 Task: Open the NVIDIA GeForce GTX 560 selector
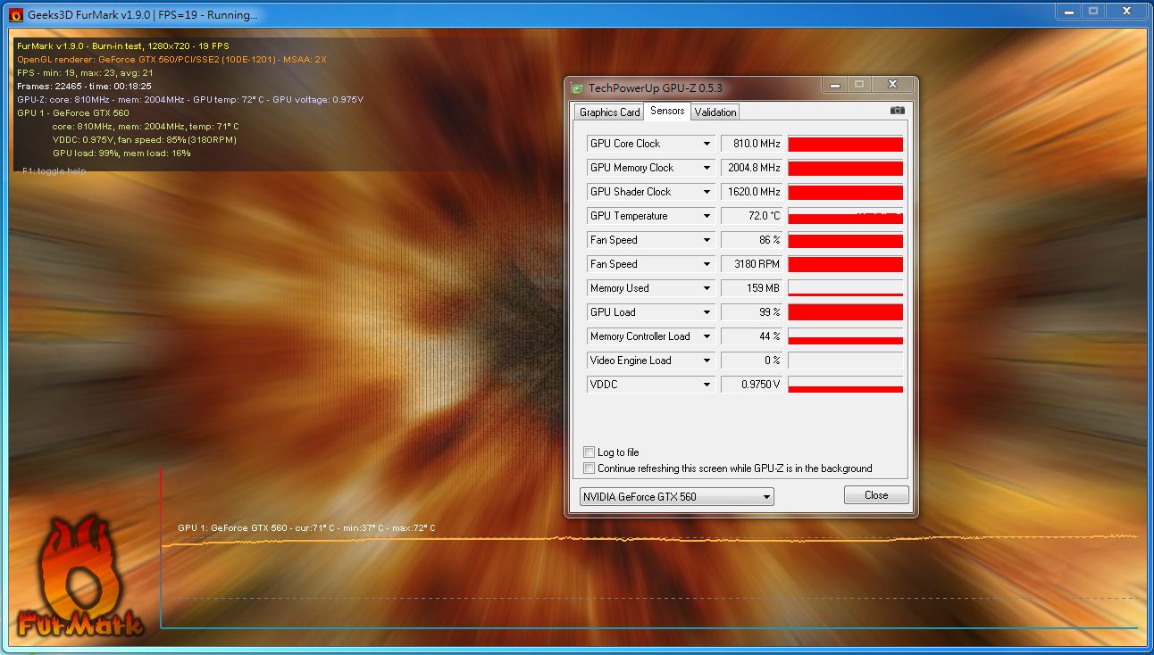(x=676, y=496)
